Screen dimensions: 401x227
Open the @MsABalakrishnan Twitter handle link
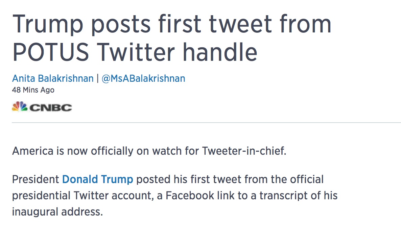143,78
